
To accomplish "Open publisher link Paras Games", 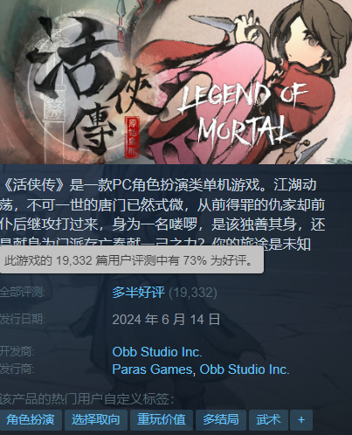I will (x=152, y=369).
